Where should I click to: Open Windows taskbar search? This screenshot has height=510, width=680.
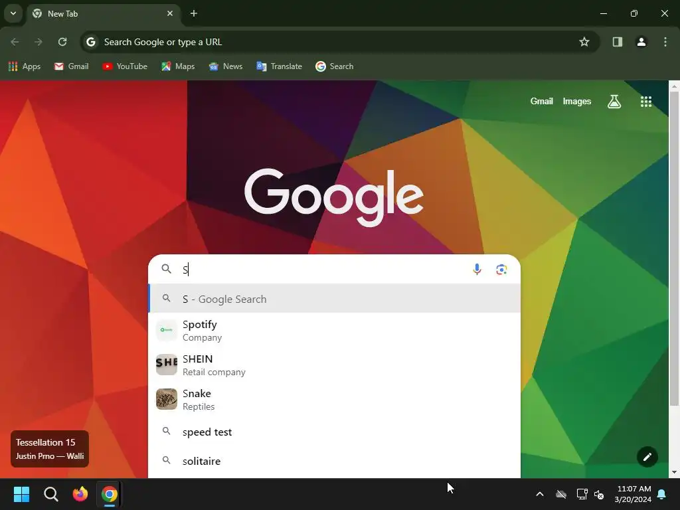pos(50,494)
